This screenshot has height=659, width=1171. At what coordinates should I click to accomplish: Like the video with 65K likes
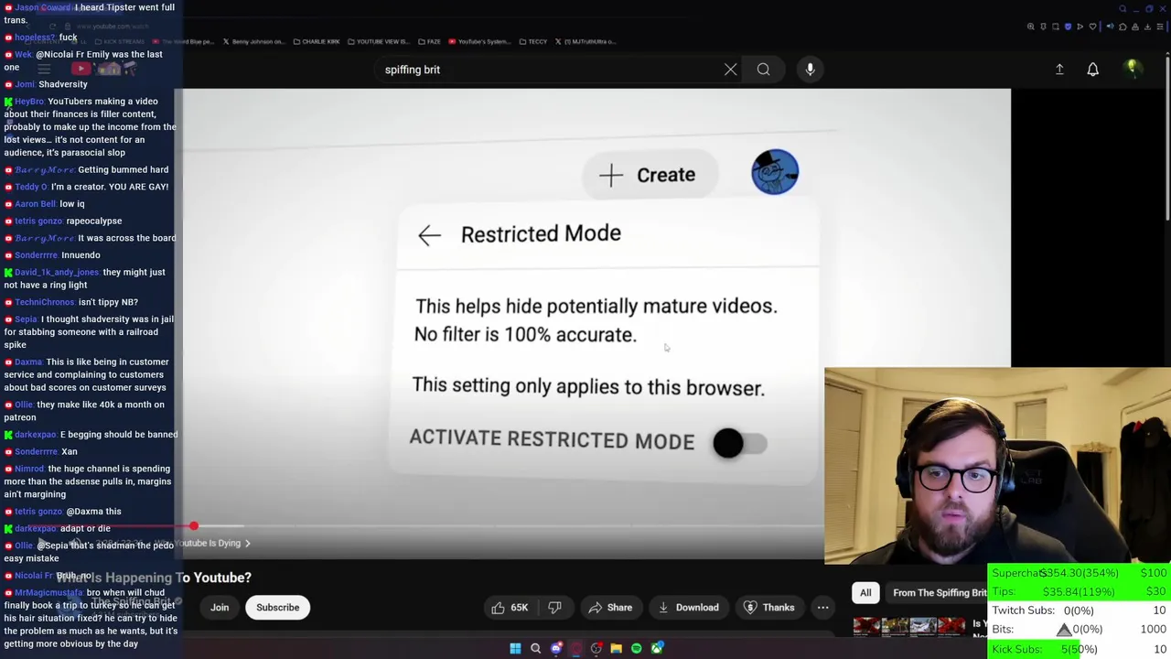[x=509, y=608]
